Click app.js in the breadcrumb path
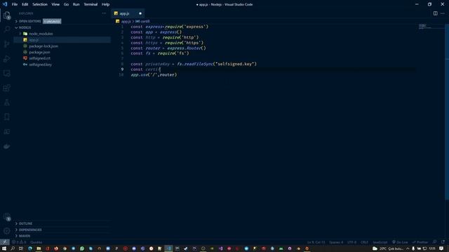Image resolution: width=449 pixels, height=252 pixels. [x=126, y=22]
